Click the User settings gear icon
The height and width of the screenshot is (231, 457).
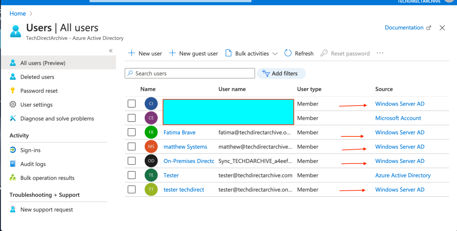pos(13,104)
